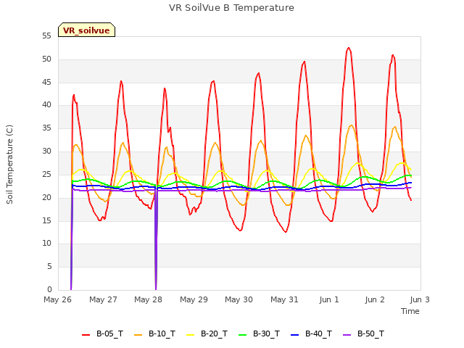The image size is (464, 348).
Task: Click the May 27 x-axis tick label
Action: (103, 299)
